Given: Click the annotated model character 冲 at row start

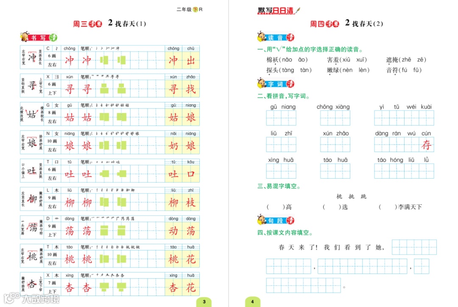Looking at the screenshot, I should point(32,58).
